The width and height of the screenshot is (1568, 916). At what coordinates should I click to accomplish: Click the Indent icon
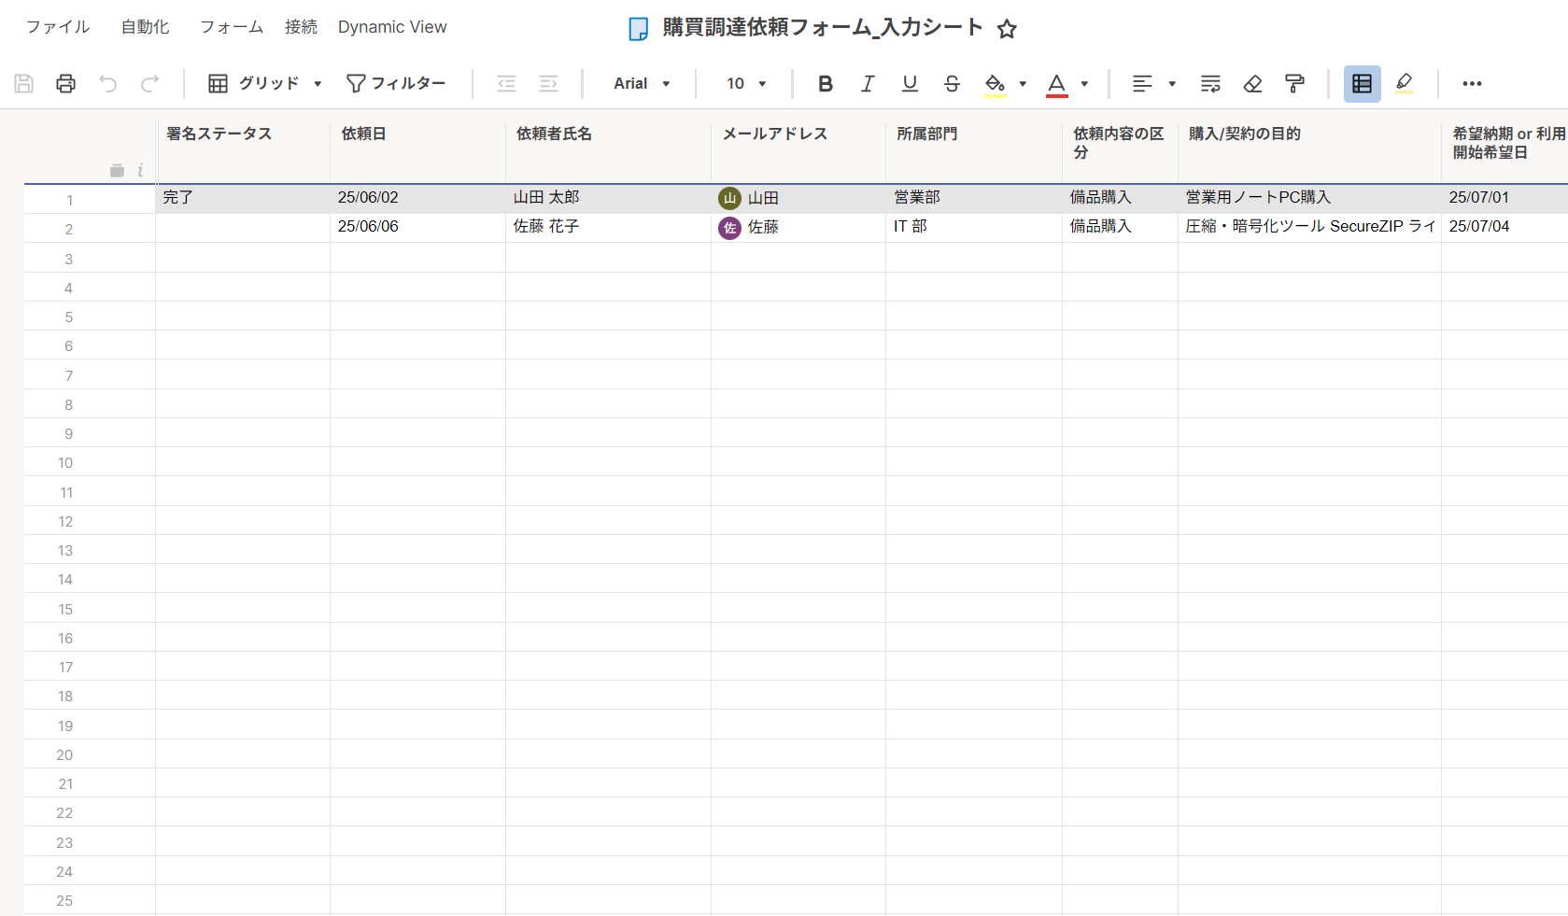coord(549,83)
